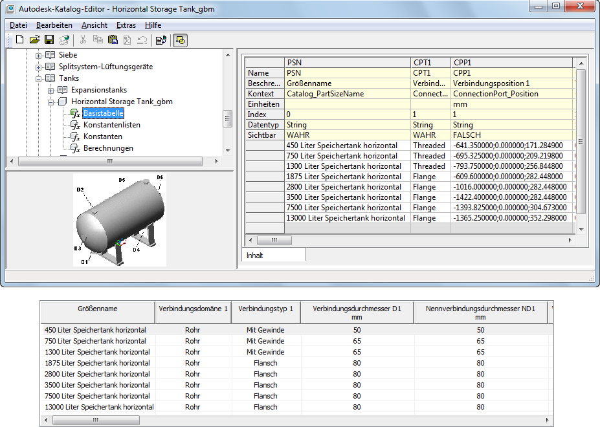
Task: Click the PSN column header
Action: point(348,62)
